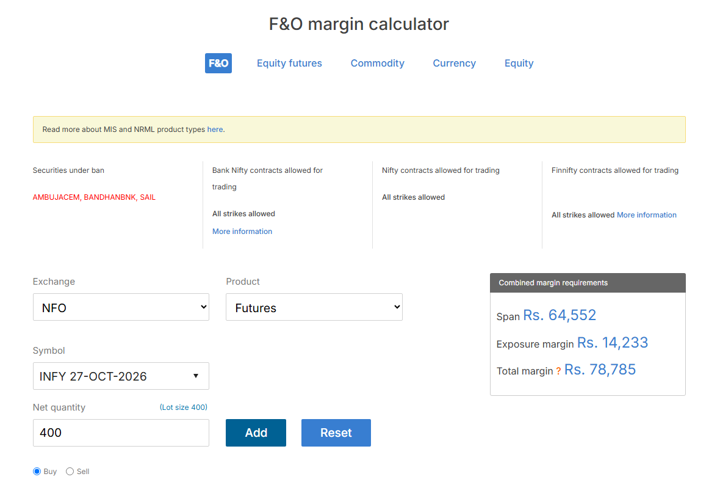Open the Commodity tab

pos(378,63)
